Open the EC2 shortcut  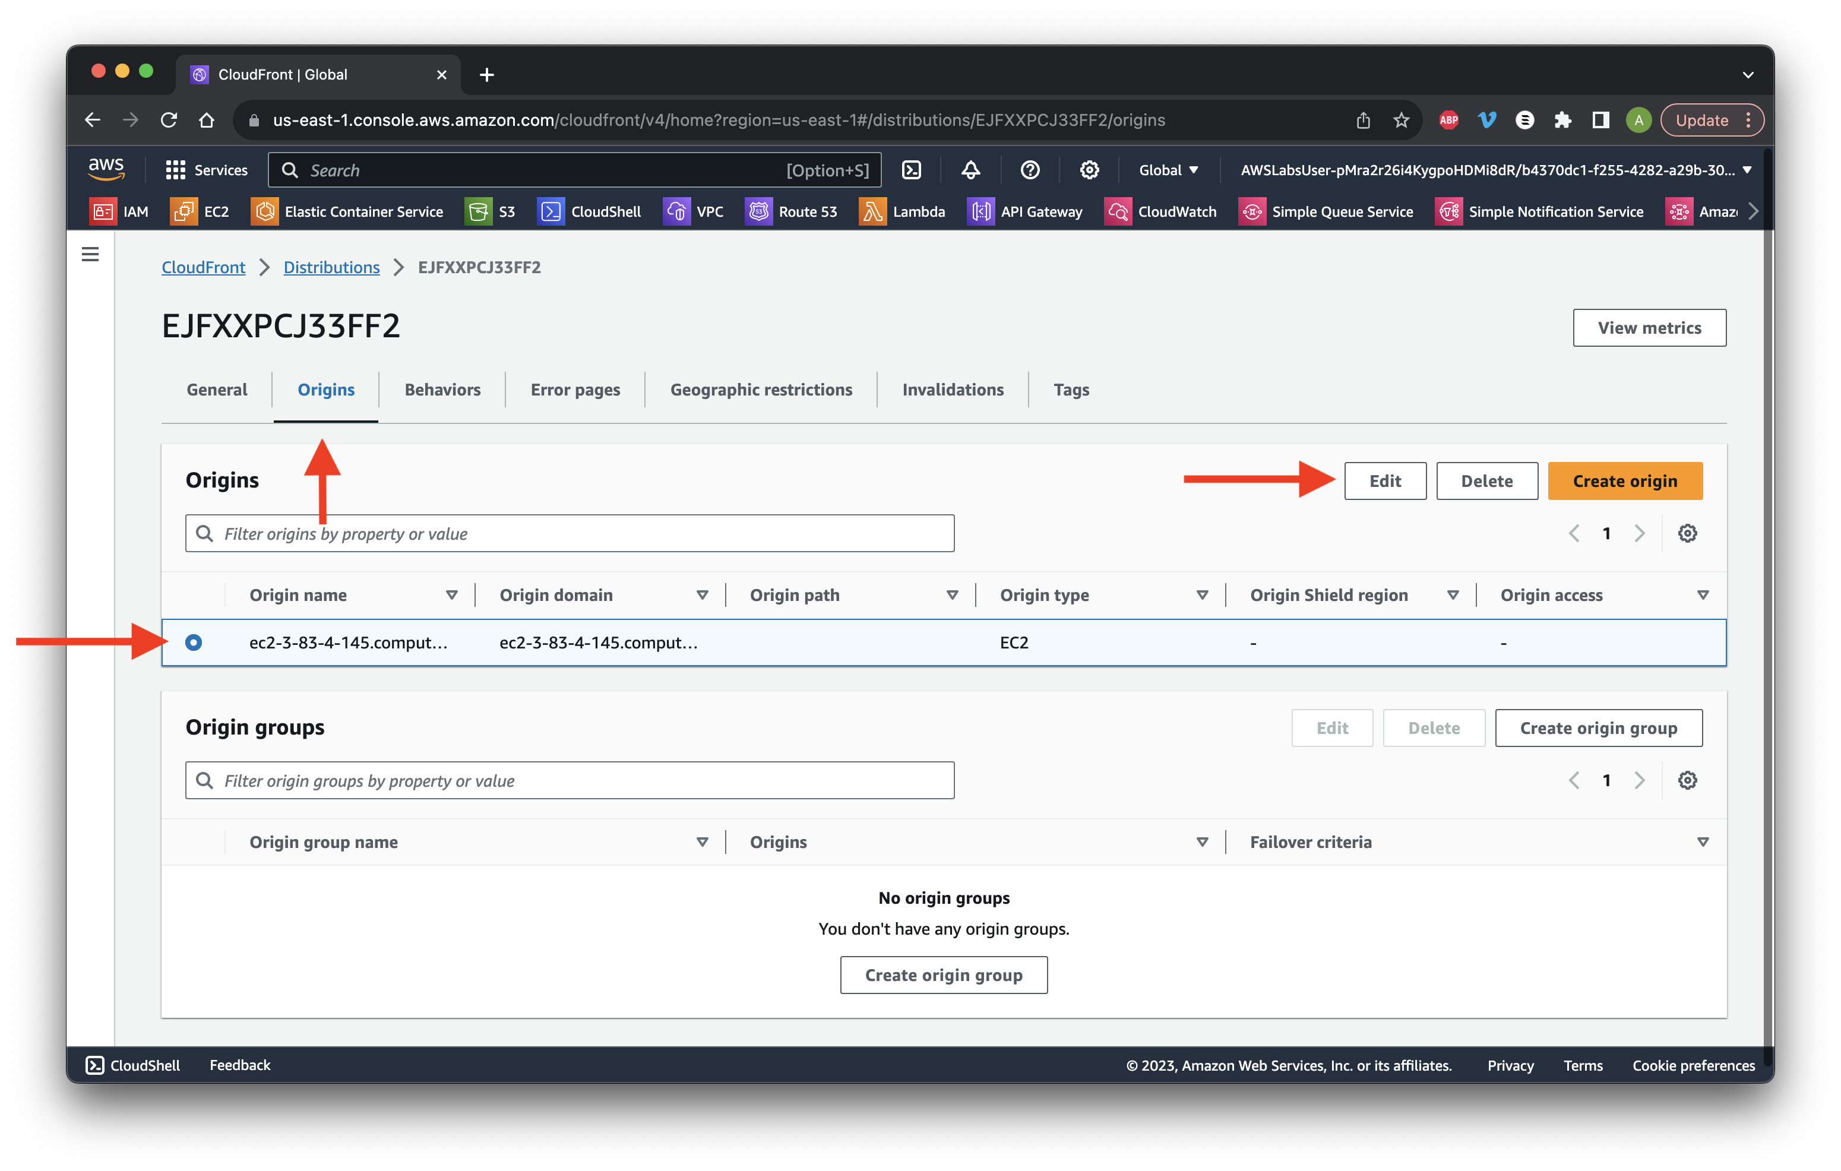click(x=200, y=212)
